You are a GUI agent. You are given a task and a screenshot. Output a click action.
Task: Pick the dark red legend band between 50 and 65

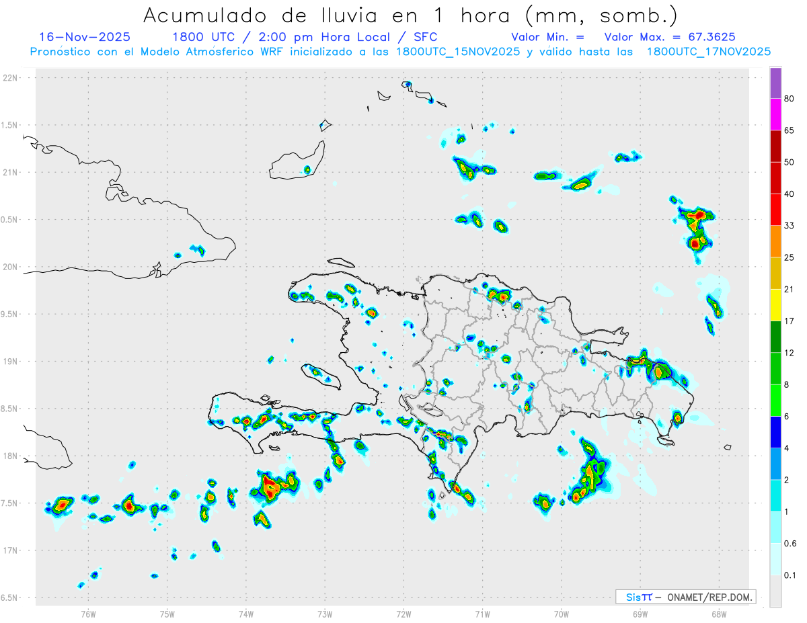click(x=775, y=146)
